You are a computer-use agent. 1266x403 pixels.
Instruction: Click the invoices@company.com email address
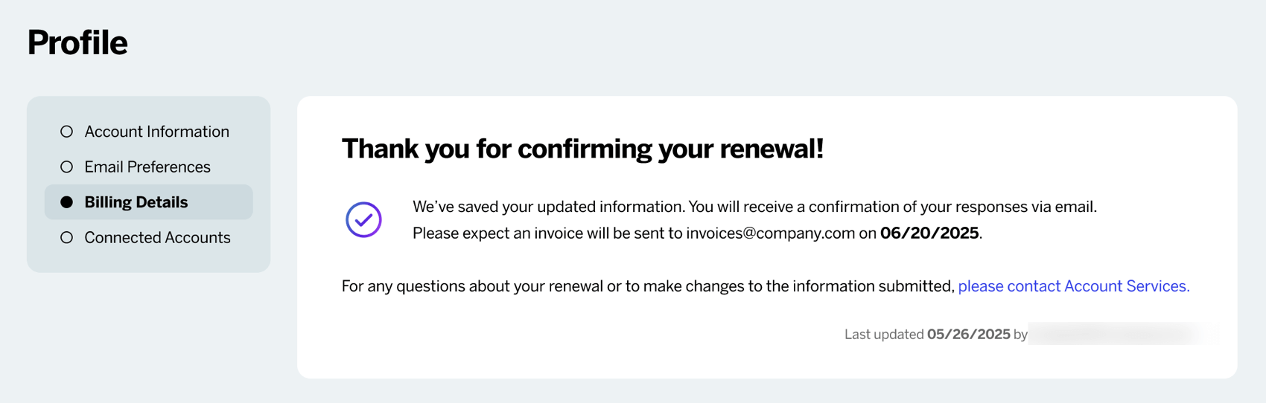point(770,233)
